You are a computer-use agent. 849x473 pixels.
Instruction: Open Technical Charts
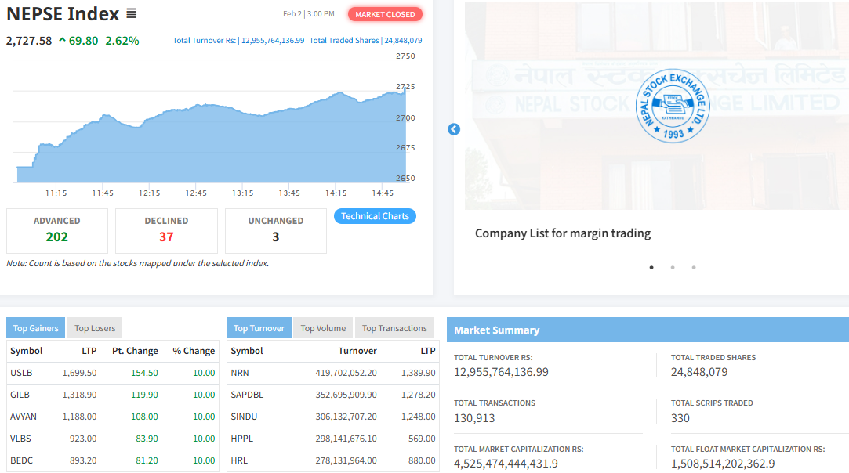pyautogui.click(x=375, y=216)
